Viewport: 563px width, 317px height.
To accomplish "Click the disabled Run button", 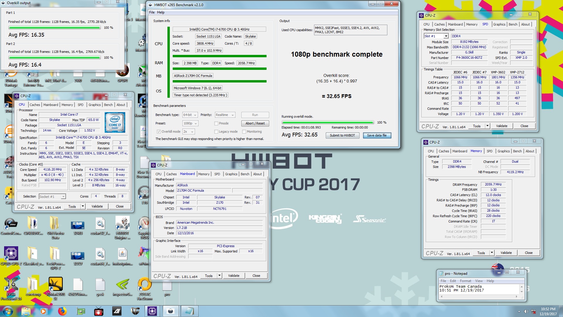I will tap(255, 115).
